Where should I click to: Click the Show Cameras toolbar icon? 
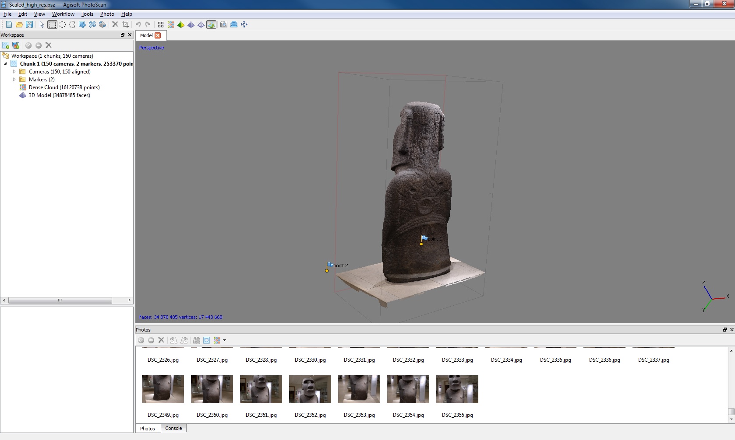(224, 24)
